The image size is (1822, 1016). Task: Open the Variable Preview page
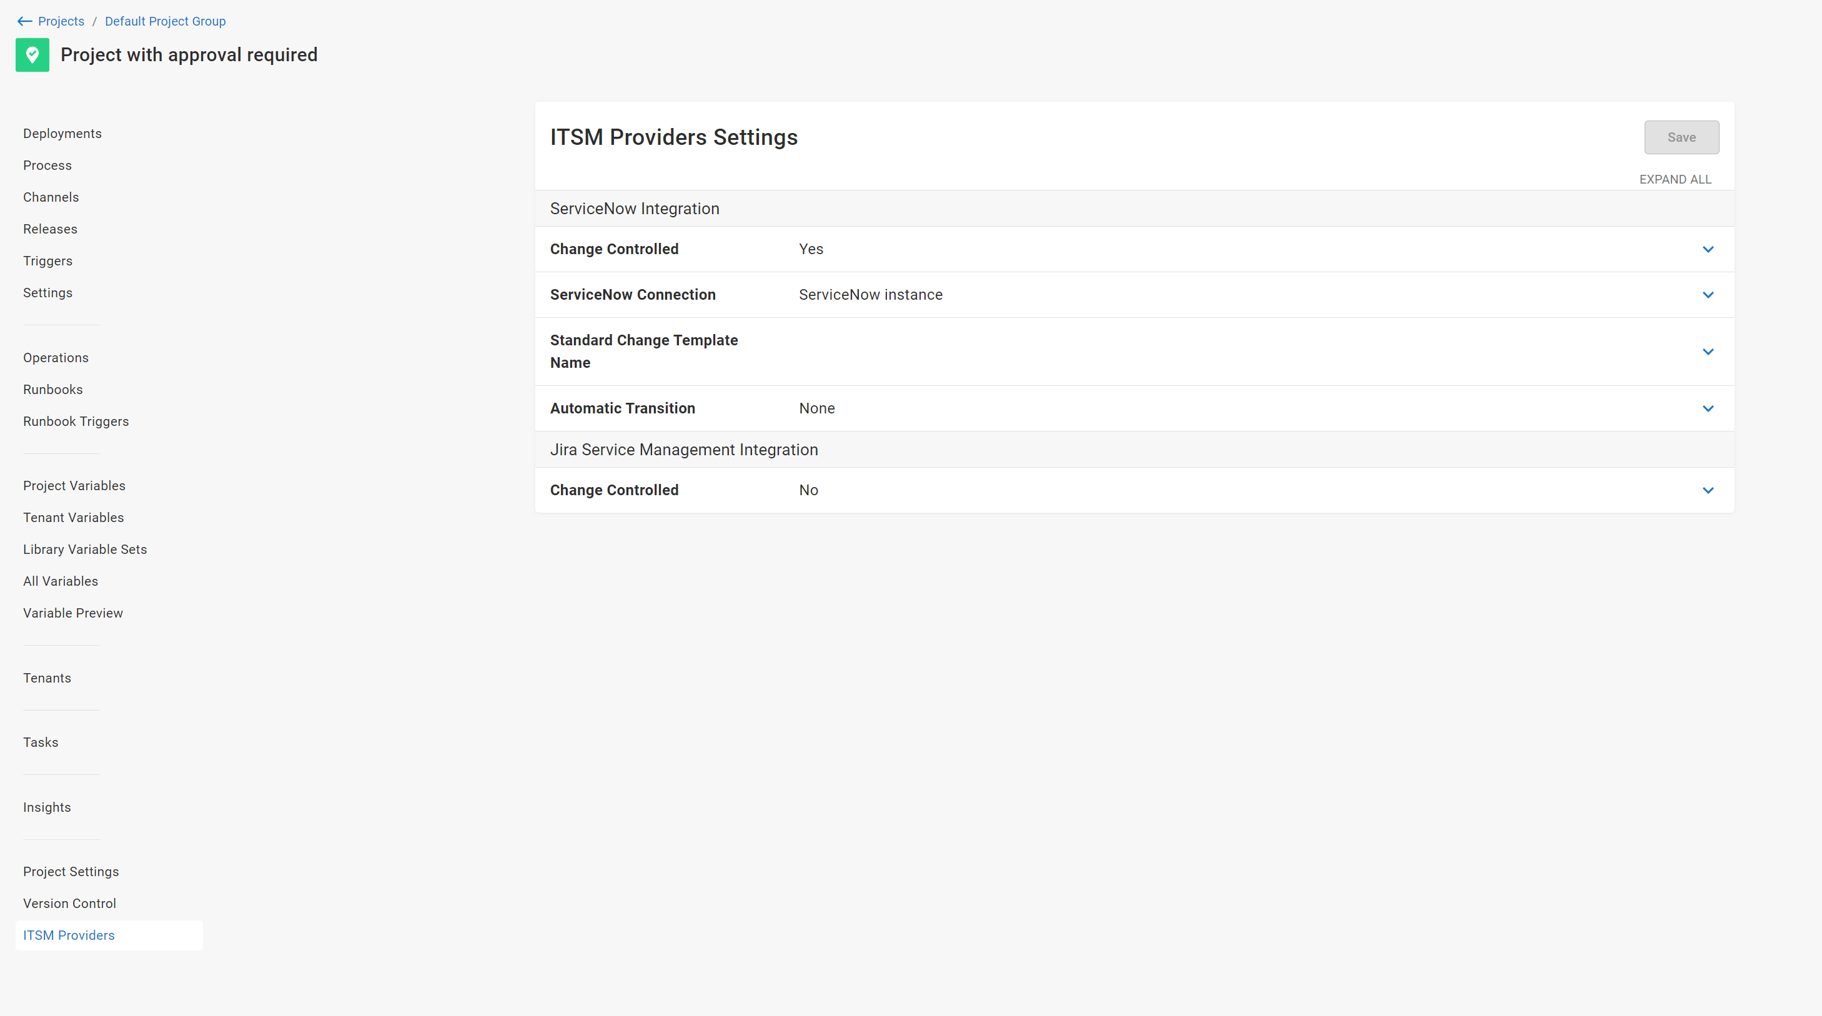(73, 613)
